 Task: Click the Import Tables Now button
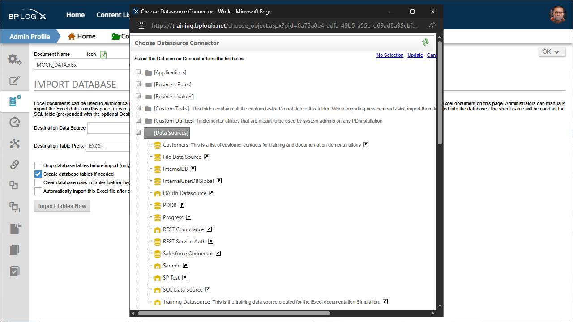(x=62, y=206)
